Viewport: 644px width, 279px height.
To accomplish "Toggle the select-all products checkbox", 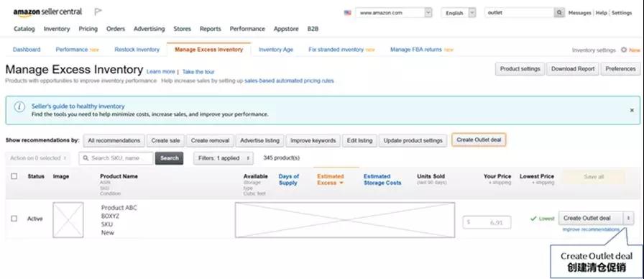I will tap(14, 176).
